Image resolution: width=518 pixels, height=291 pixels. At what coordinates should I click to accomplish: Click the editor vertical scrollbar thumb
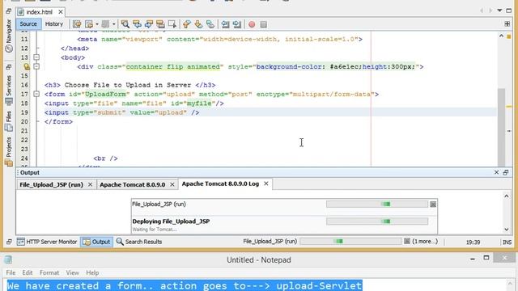click(502, 128)
